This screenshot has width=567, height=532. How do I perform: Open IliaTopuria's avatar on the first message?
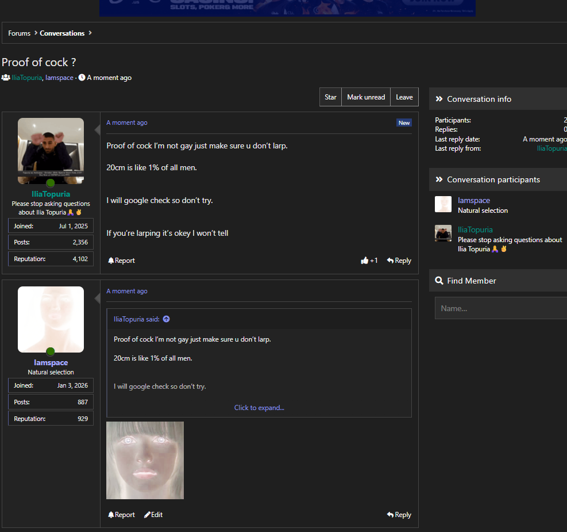pyautogui.click(x=51, y=151)
